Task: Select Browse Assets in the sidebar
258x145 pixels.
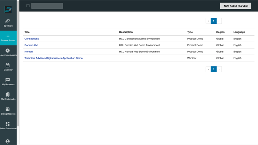Action: 8,38
